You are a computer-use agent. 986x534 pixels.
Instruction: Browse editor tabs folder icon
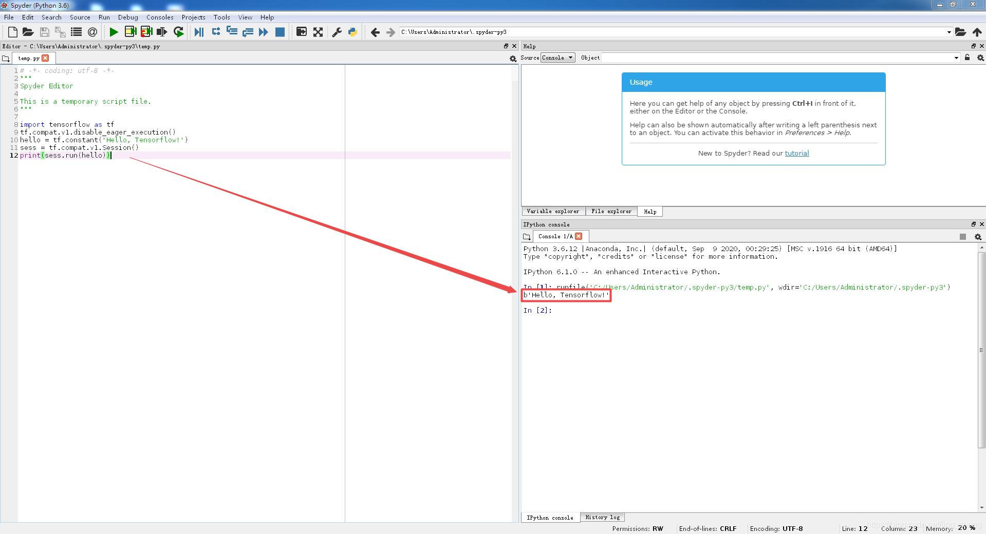(x=6, y=59)
